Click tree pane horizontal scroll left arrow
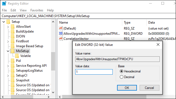This screenshot has height=99, width=176. point(3,97)
